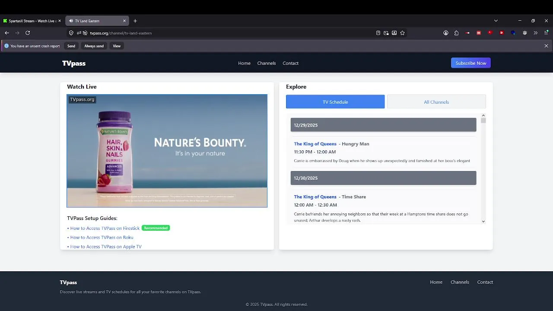
Task: Open a new browser tab
Action: coord(135,21)
